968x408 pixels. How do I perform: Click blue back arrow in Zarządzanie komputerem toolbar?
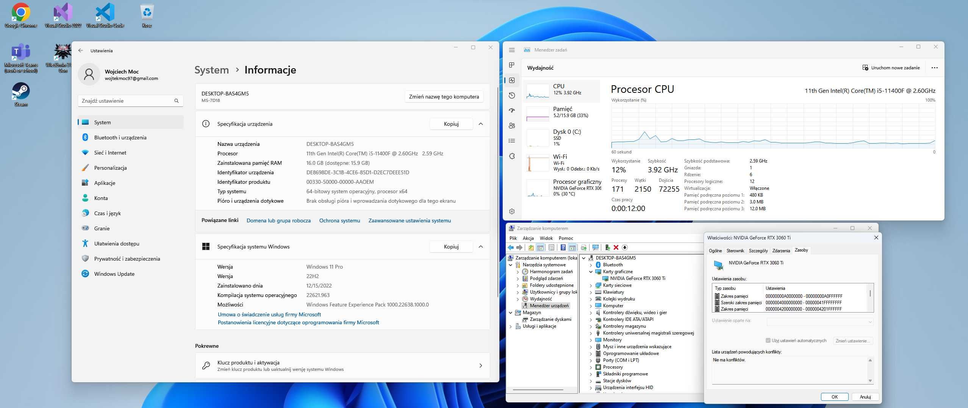pyautogui.click(x=511, y=247)
